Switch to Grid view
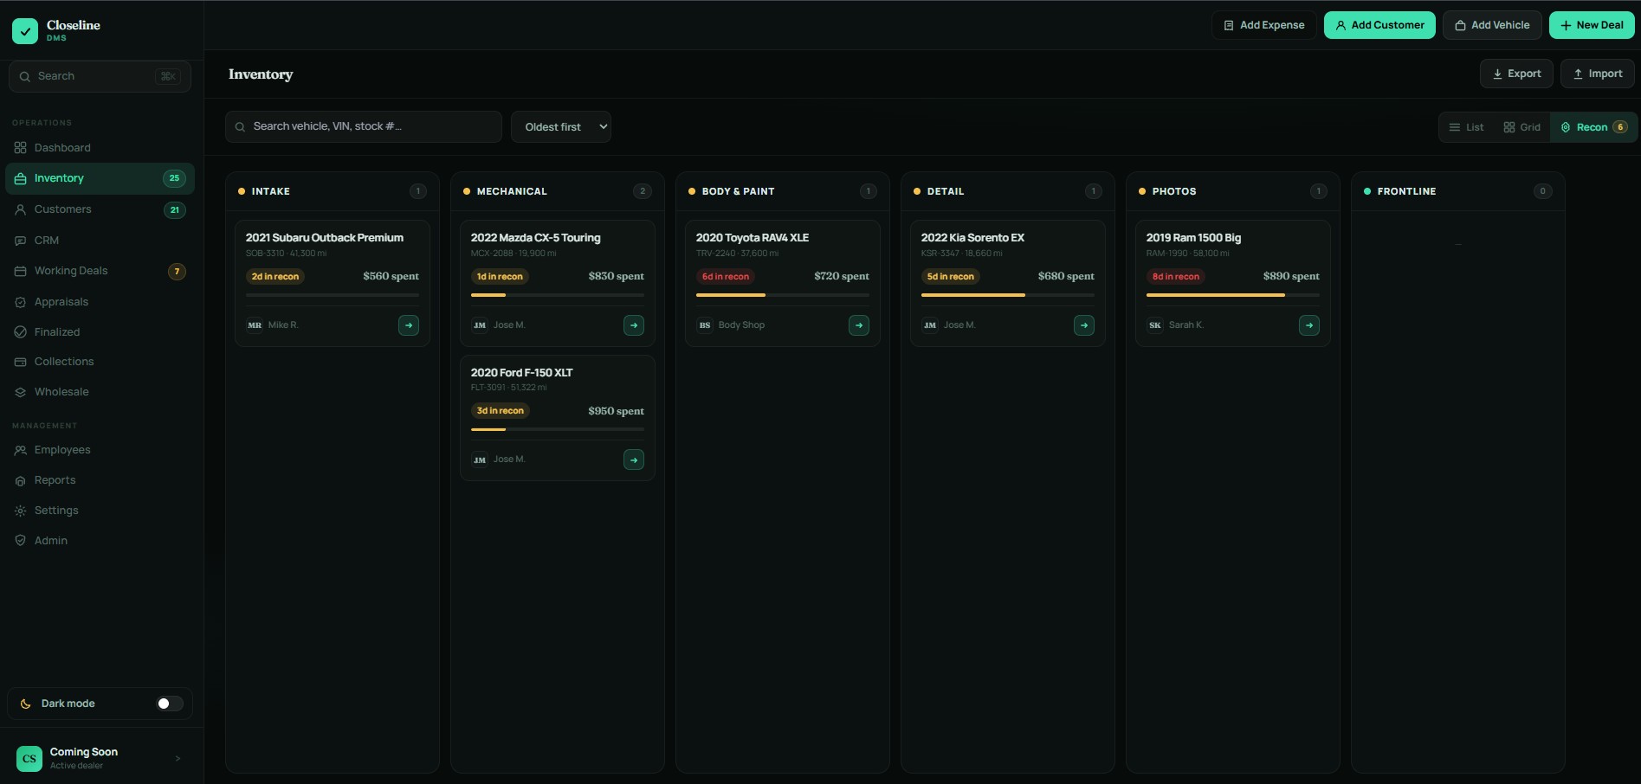The image size is (1641, 784). pyautogui.click(x=1522, y=127)
